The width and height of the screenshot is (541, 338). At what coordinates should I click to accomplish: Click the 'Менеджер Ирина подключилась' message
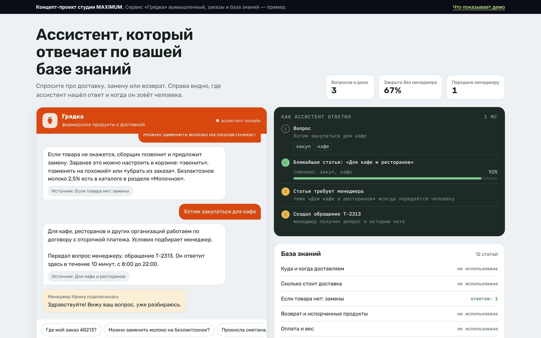[x=114, y=301]
